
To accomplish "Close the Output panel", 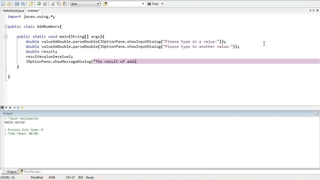I will click(317, 113).
